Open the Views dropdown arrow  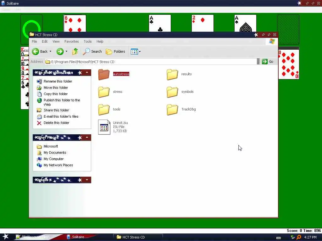point(140,52)
